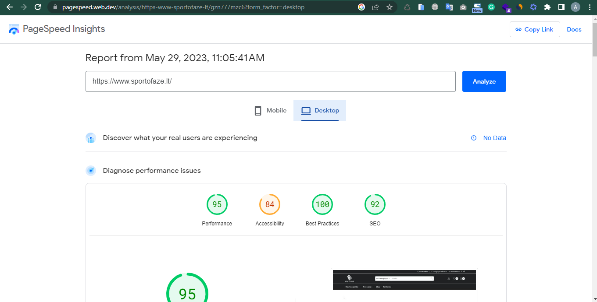Open the Extensions puzzle menu
The height and width of the screenshot is (302, 597).
coord(547,7)
